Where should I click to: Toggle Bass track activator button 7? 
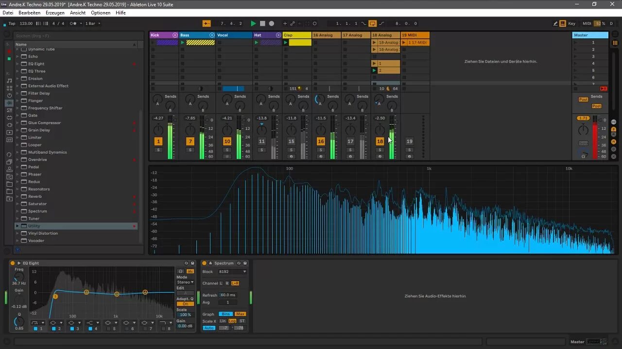(x=190, y=142)
